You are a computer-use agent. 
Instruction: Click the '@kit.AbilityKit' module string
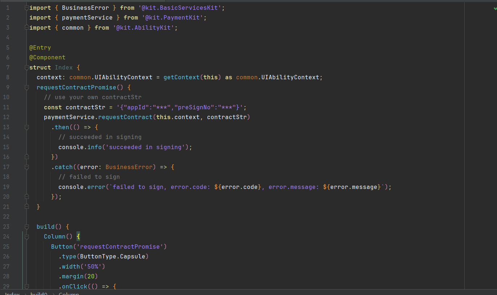[x=143, y=28]
